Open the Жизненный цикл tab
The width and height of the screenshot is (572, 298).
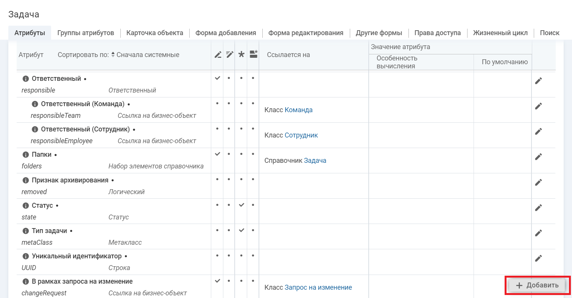[500, 33]
